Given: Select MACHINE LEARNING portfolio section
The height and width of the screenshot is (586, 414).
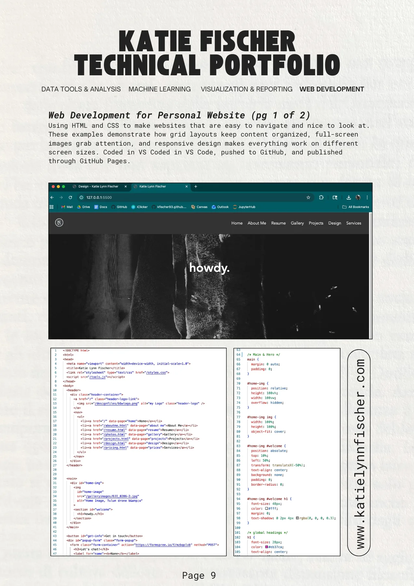Looking at the screenshot, I should (160, 89).
